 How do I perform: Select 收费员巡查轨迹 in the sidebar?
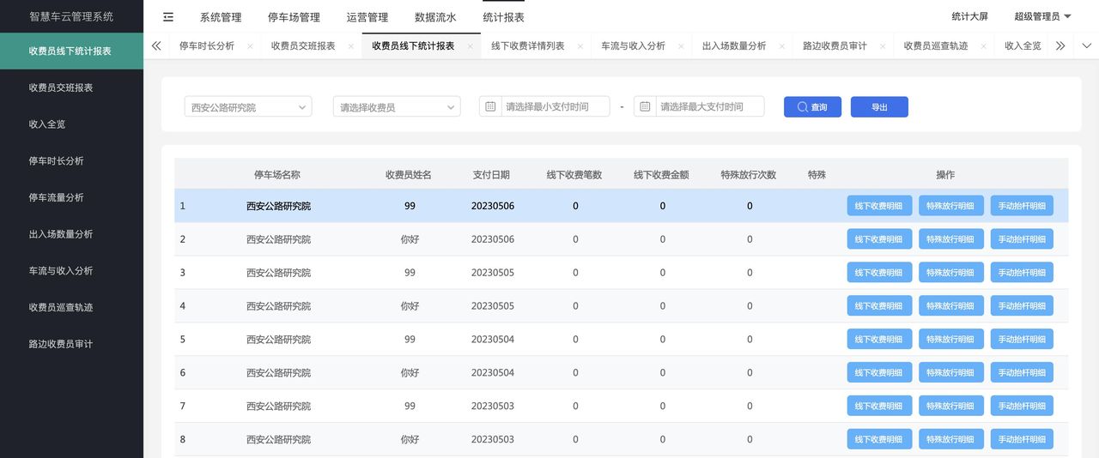[x=71, y=307]
